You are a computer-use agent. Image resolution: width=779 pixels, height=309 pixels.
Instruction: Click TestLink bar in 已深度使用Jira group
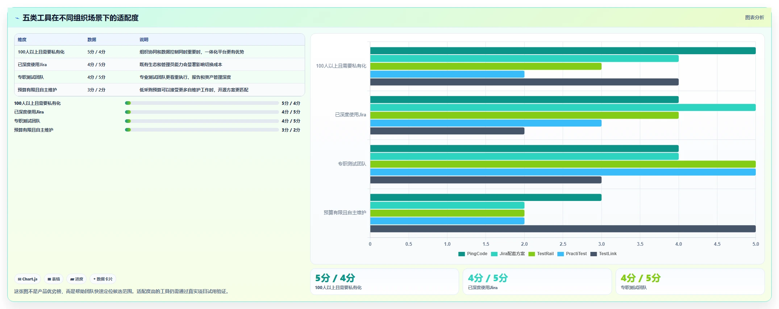coord(447,131)
